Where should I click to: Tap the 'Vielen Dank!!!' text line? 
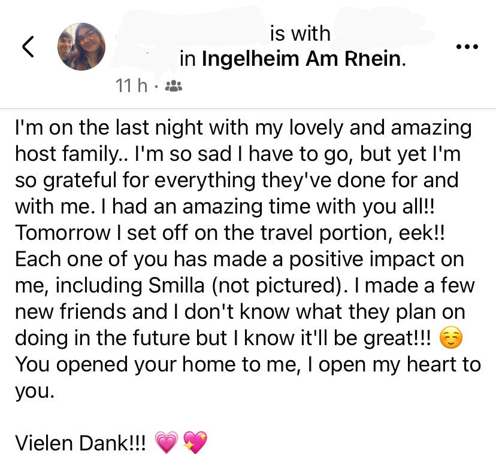[81, 443]
